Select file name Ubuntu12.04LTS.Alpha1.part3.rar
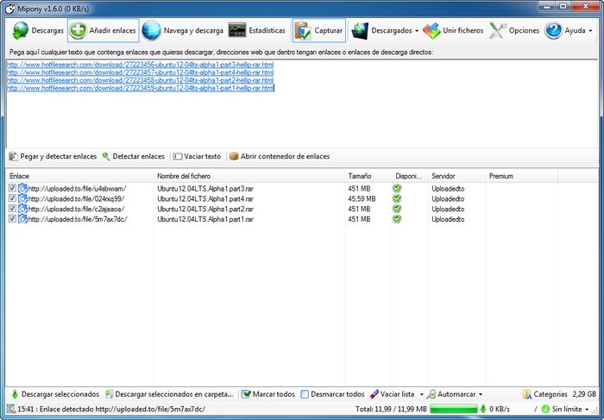Screen dimensions: 604x420 [205, 189]
